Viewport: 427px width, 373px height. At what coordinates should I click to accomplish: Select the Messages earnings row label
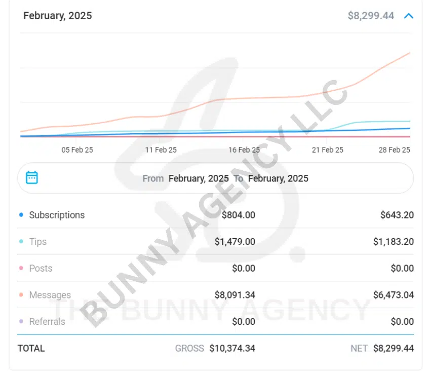50,295
